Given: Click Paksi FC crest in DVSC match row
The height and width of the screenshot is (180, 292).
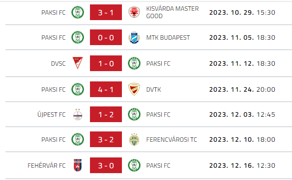Looking at the screenshot, I should coord(134,63).
